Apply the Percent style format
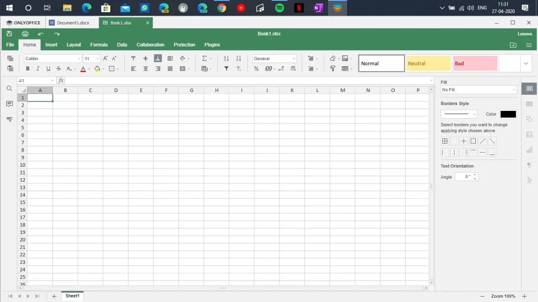The width and height of the screenshot is (538, 302). point(256,69)
